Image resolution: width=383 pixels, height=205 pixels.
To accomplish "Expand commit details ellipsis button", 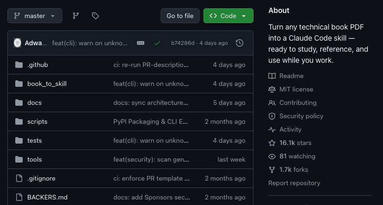I will [141, 43].
